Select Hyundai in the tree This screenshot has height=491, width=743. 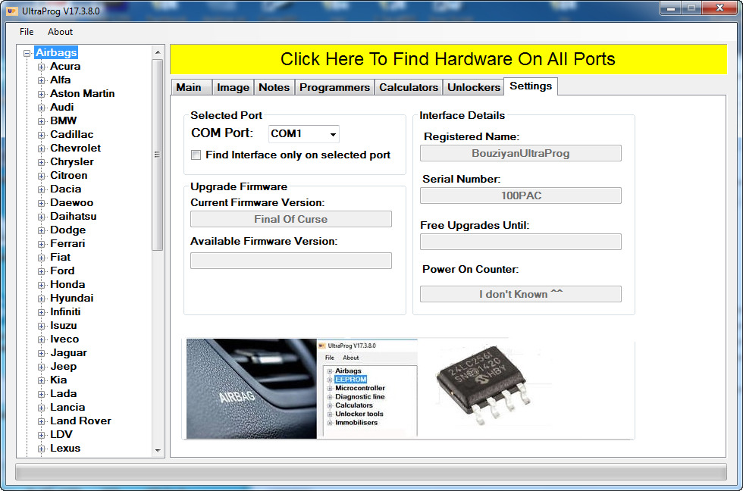[71, 299]
